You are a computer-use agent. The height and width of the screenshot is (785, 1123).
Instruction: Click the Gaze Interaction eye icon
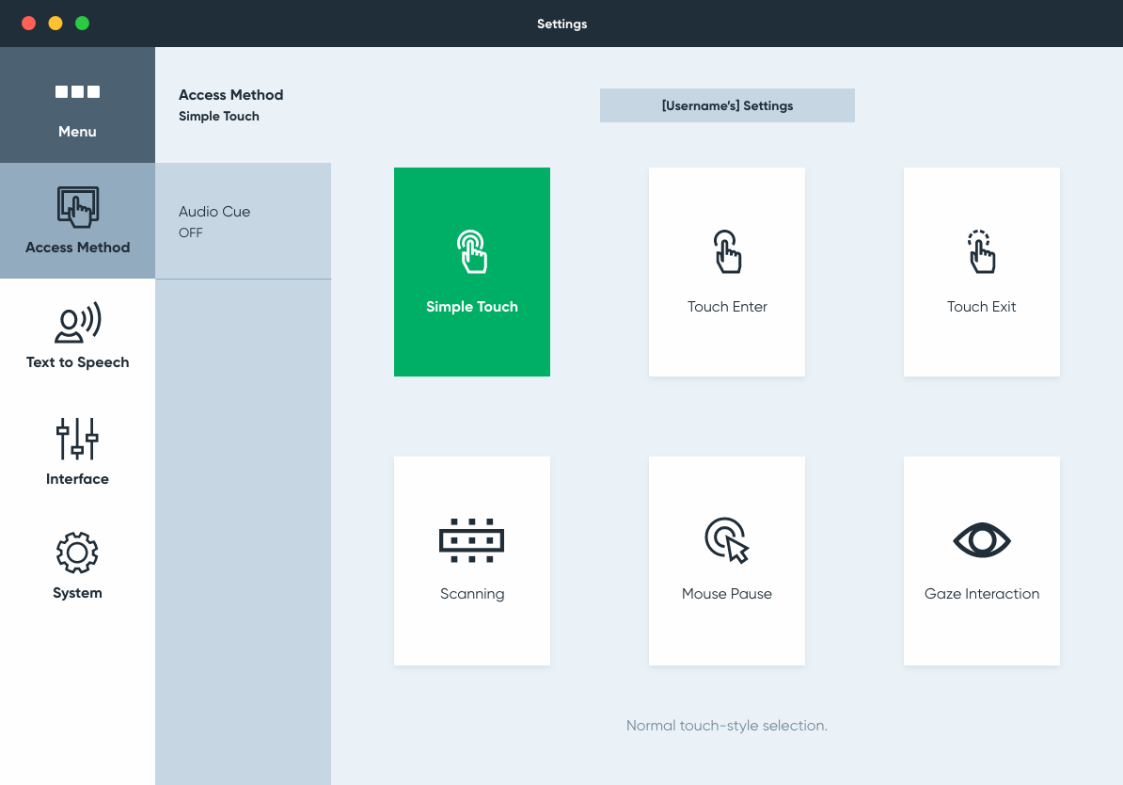[981, 540]
